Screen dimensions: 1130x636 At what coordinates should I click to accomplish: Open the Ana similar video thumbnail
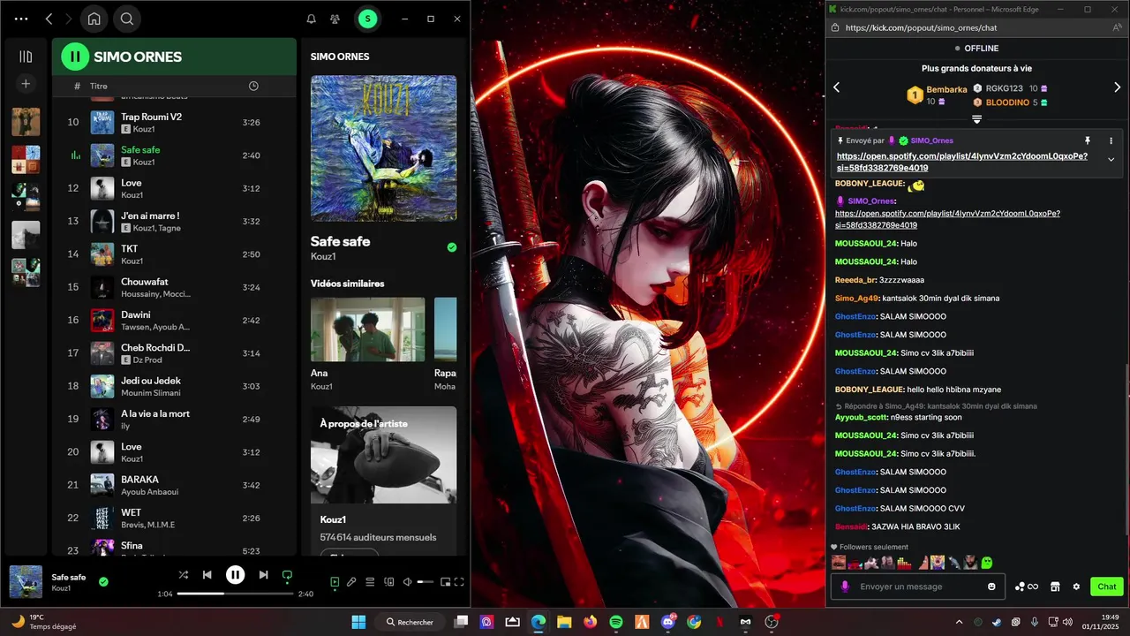point(367,329)
